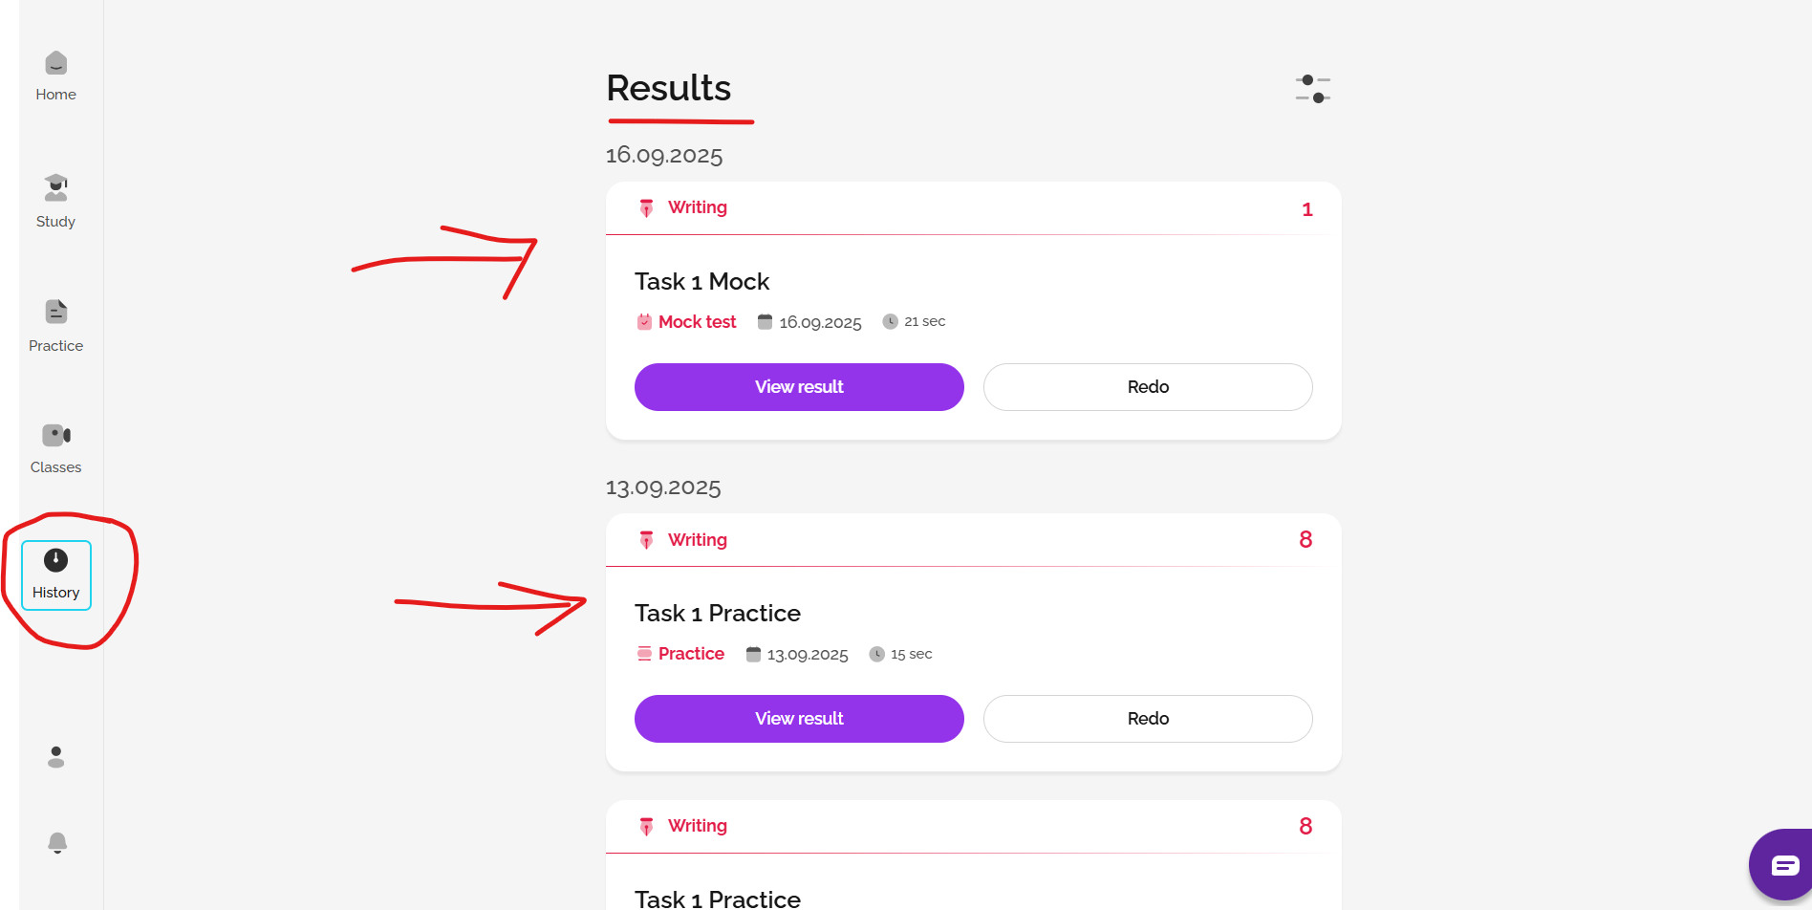Click the Writing header on 13.09.2025 card
The height and width of the screenshot is (910, 1812).
pos(697,540)
